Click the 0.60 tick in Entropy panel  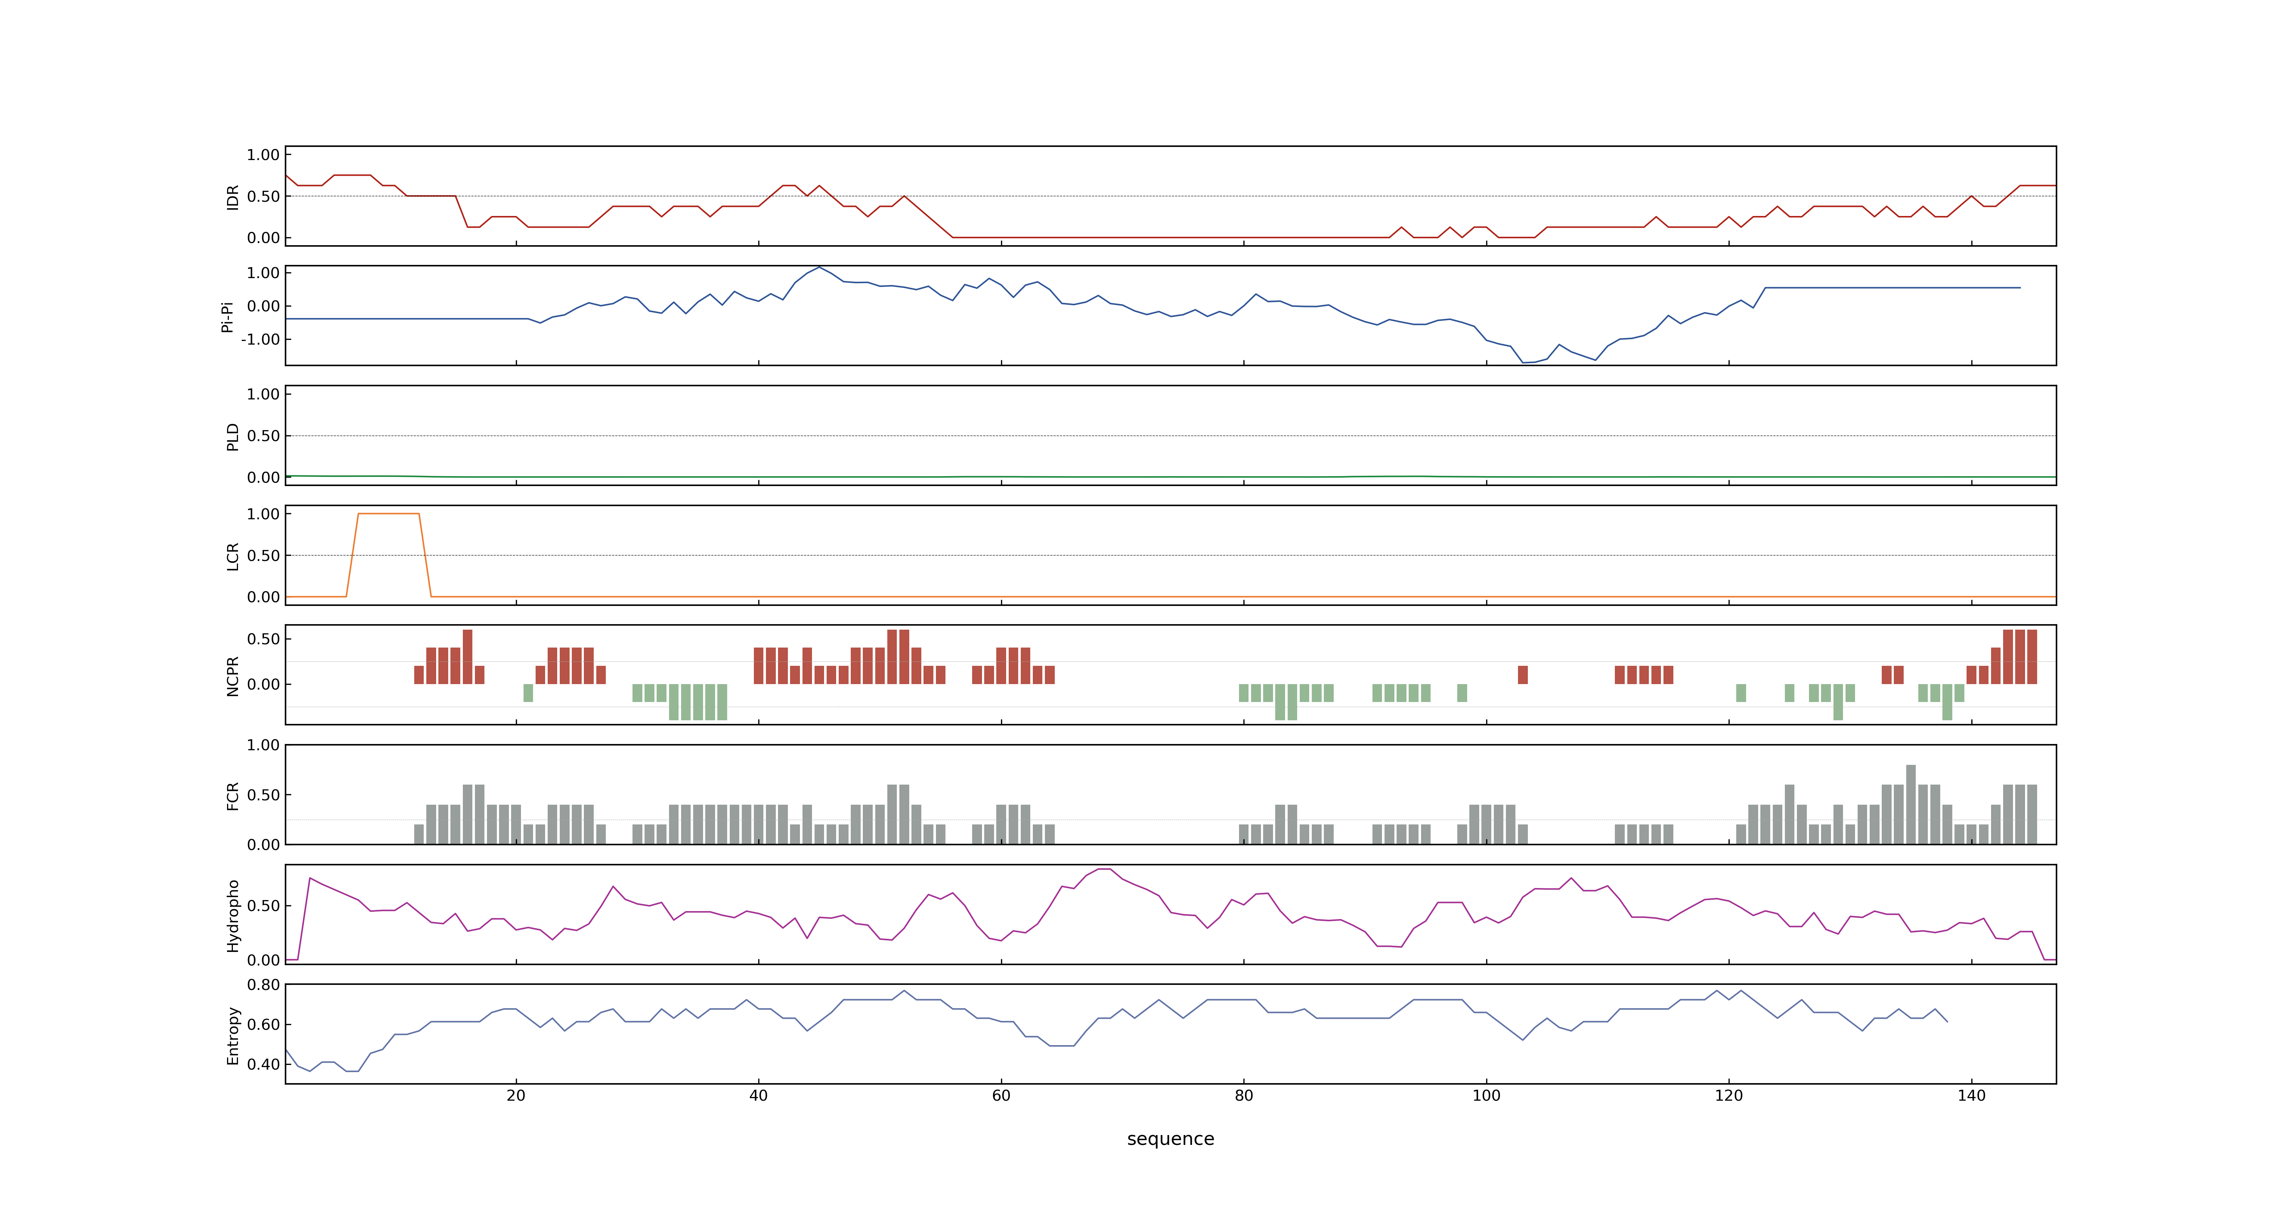(264, 1025)
